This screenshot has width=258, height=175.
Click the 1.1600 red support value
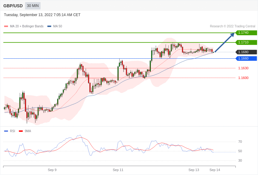(243, 78)
